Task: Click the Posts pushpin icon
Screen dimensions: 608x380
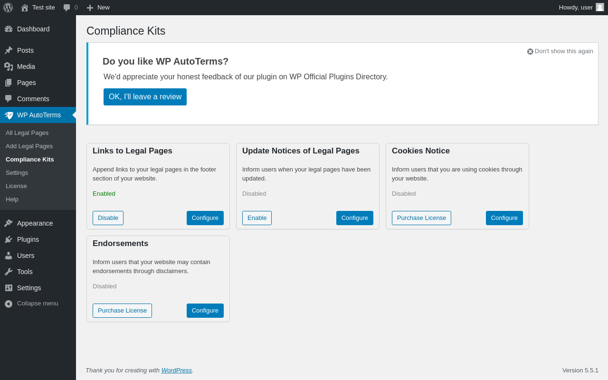Action: point(9,50)
